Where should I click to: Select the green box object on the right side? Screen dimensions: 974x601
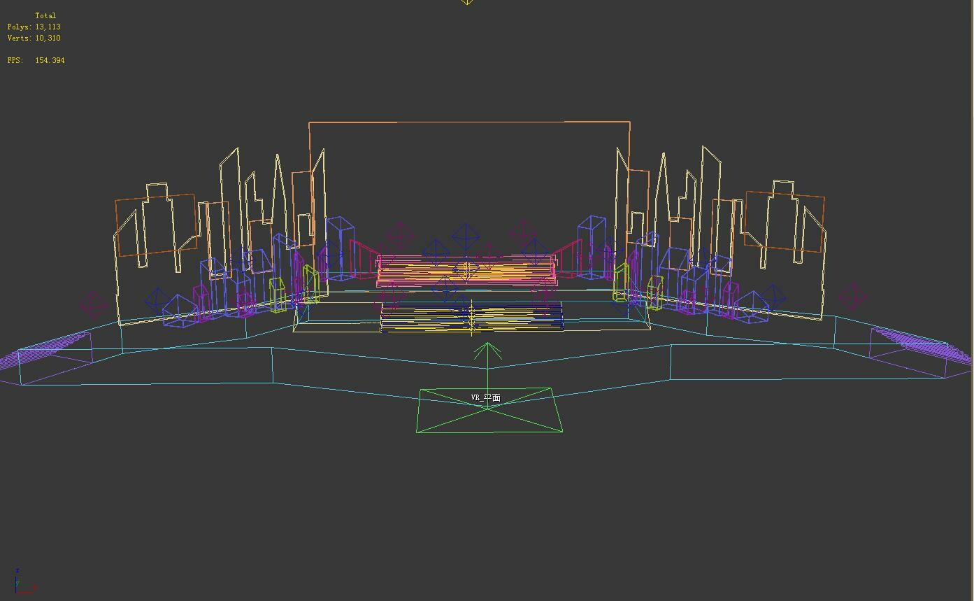coord(620,280)
